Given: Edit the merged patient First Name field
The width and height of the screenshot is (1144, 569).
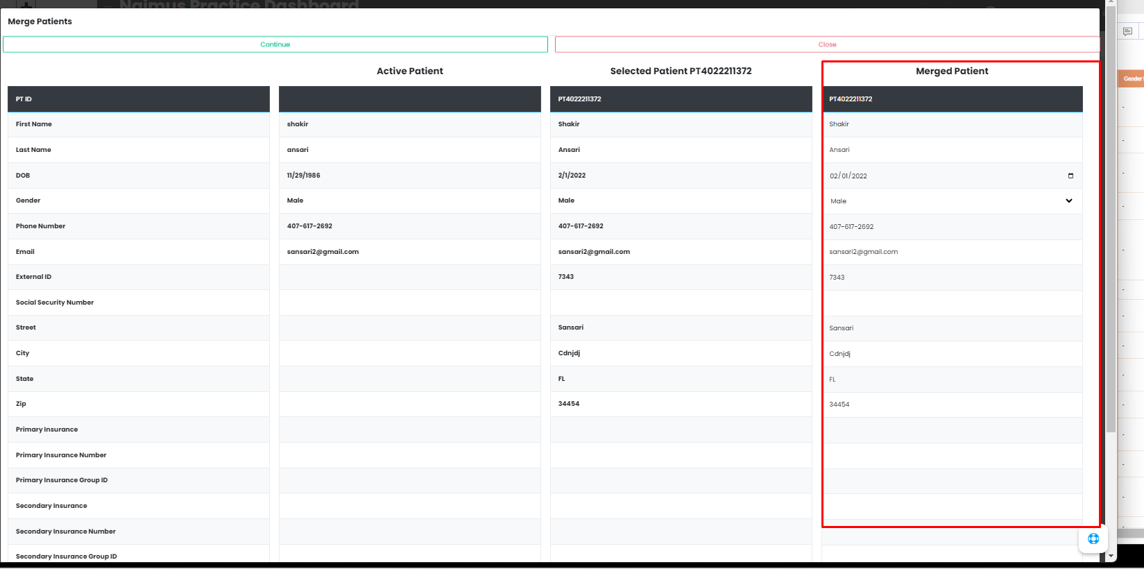Looking at the screenshot, I should [x=953, y=124].
